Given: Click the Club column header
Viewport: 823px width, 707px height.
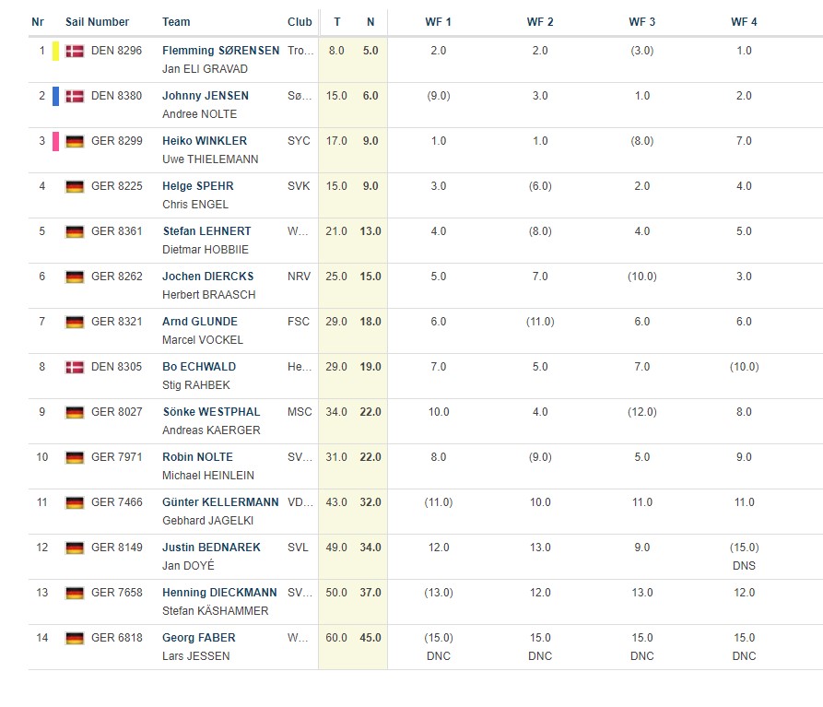Looking at the screenshot, I should (300, 22).
